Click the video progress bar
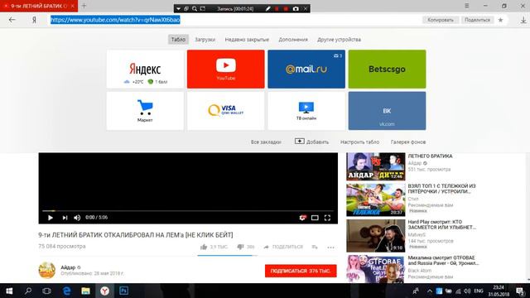 click(x=188, y=211)
